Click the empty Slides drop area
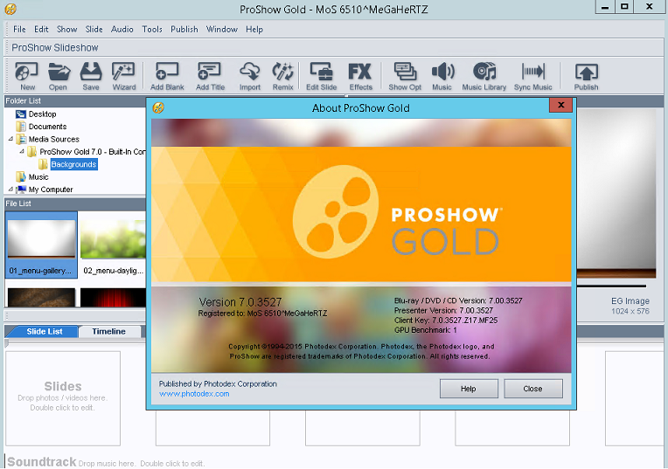The image size is (668, 469). click(63, 398)
